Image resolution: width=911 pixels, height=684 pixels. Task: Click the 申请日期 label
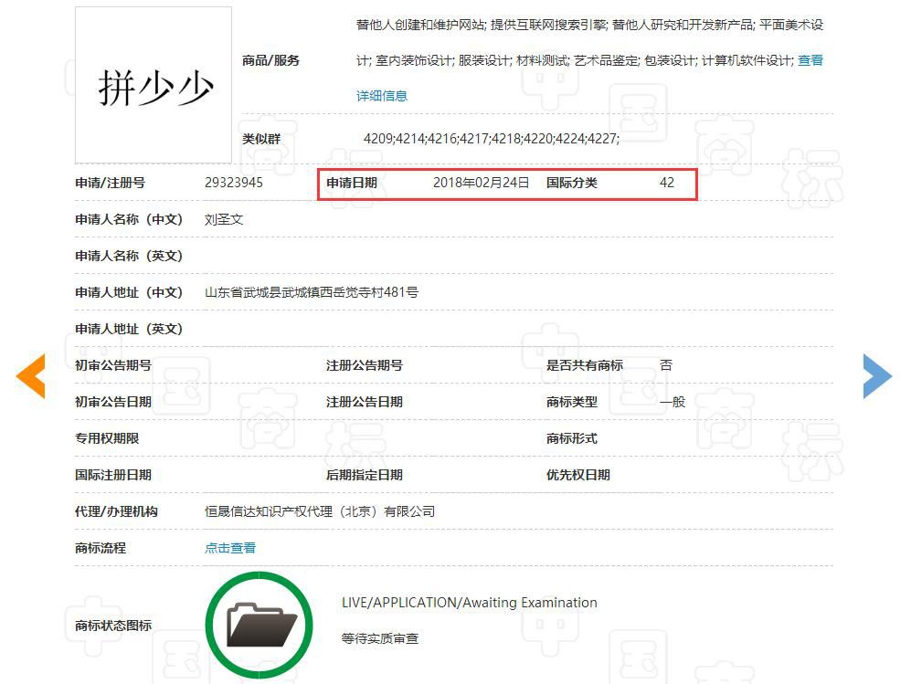pos(352,183)
